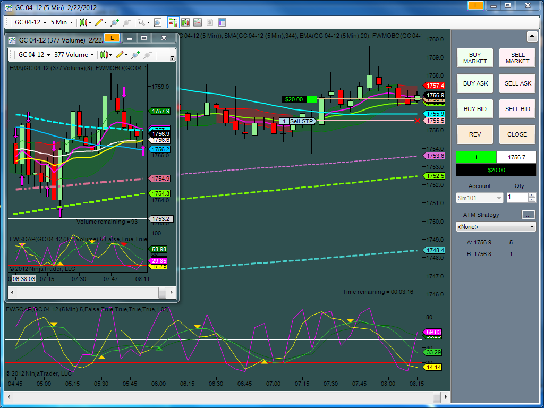Open the ATM Strategy <None> dropdown
This screenshot has width=544, height=408.
496,227
